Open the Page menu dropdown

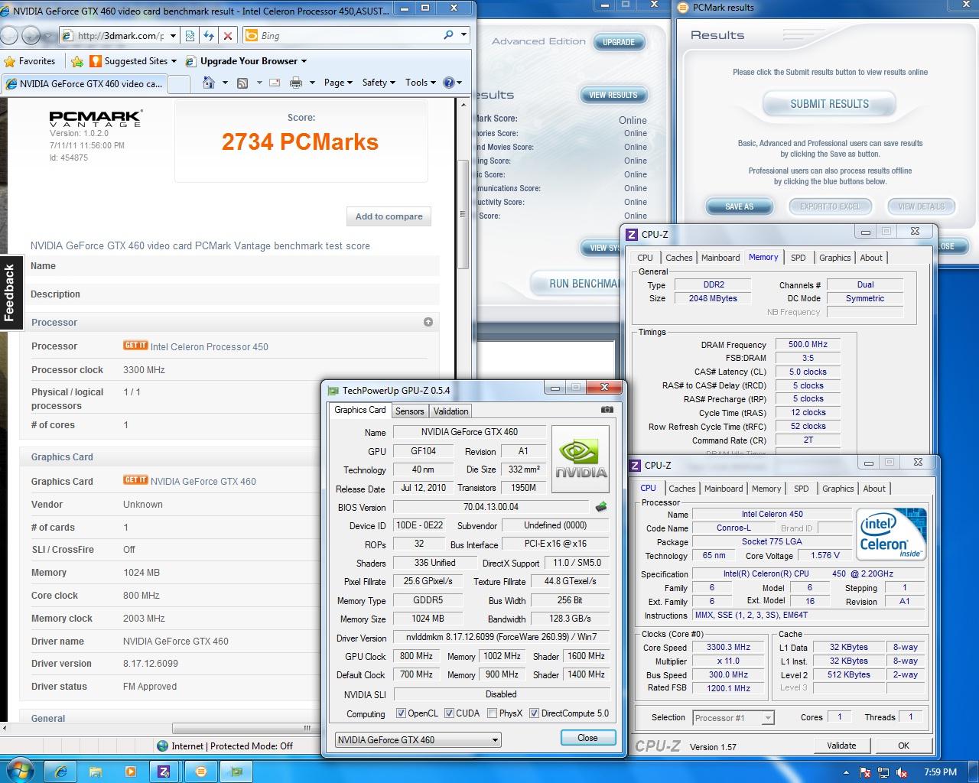[x=338, y=83]
